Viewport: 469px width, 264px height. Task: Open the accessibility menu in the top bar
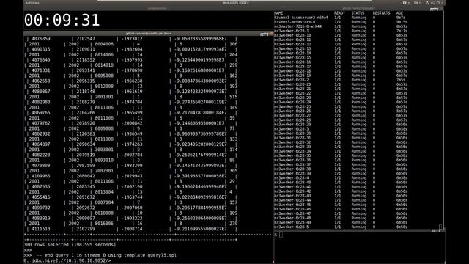click(x=405, y=3)
